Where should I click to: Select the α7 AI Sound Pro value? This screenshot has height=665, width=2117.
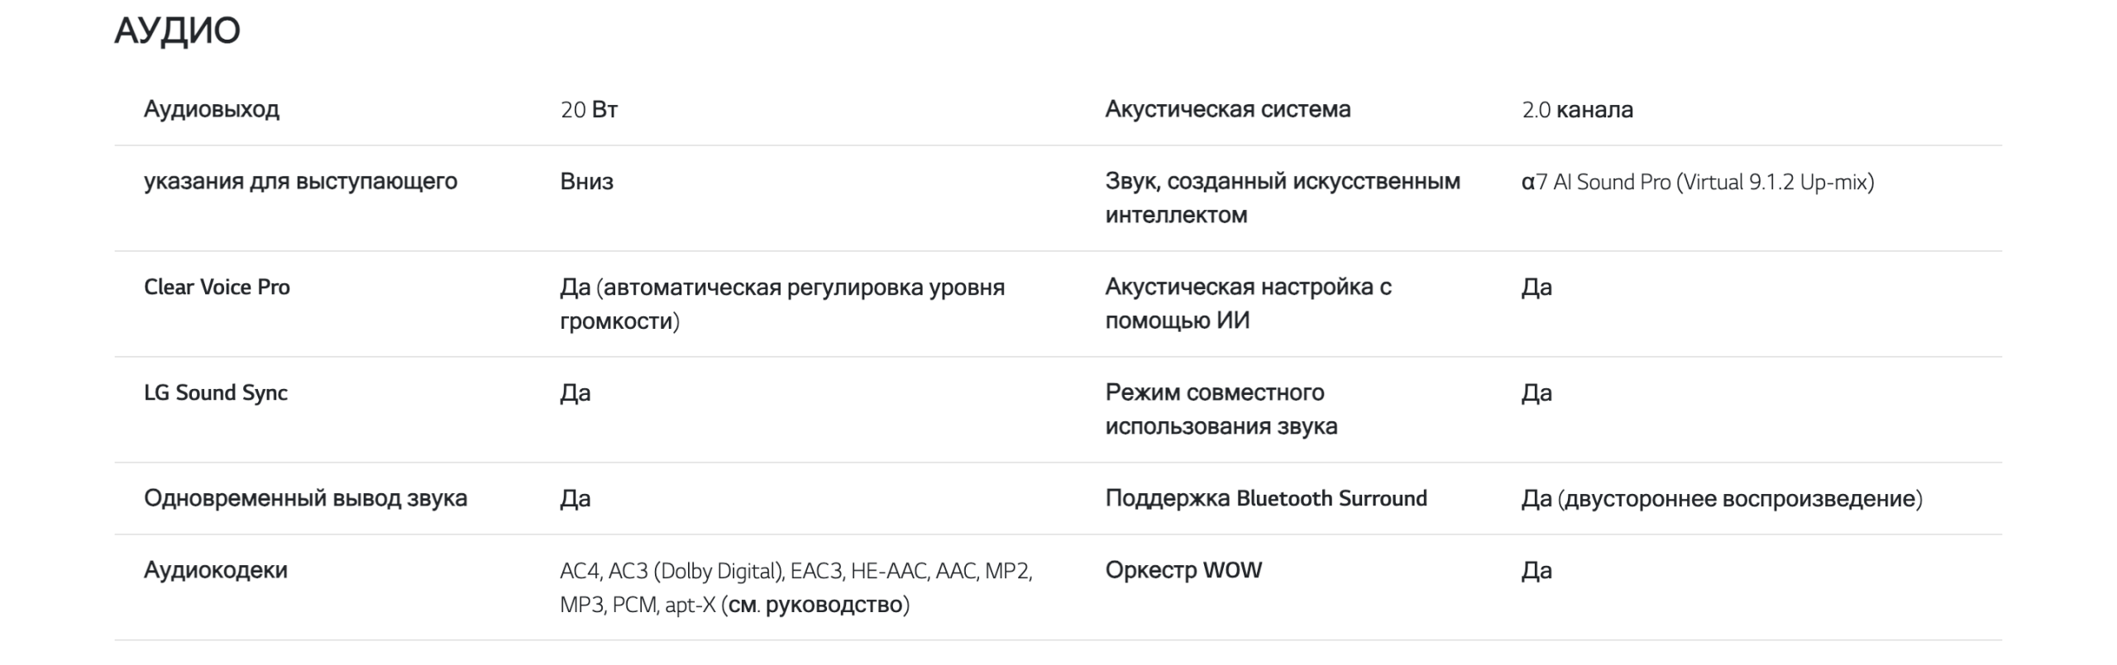[x=1697, y=182]
